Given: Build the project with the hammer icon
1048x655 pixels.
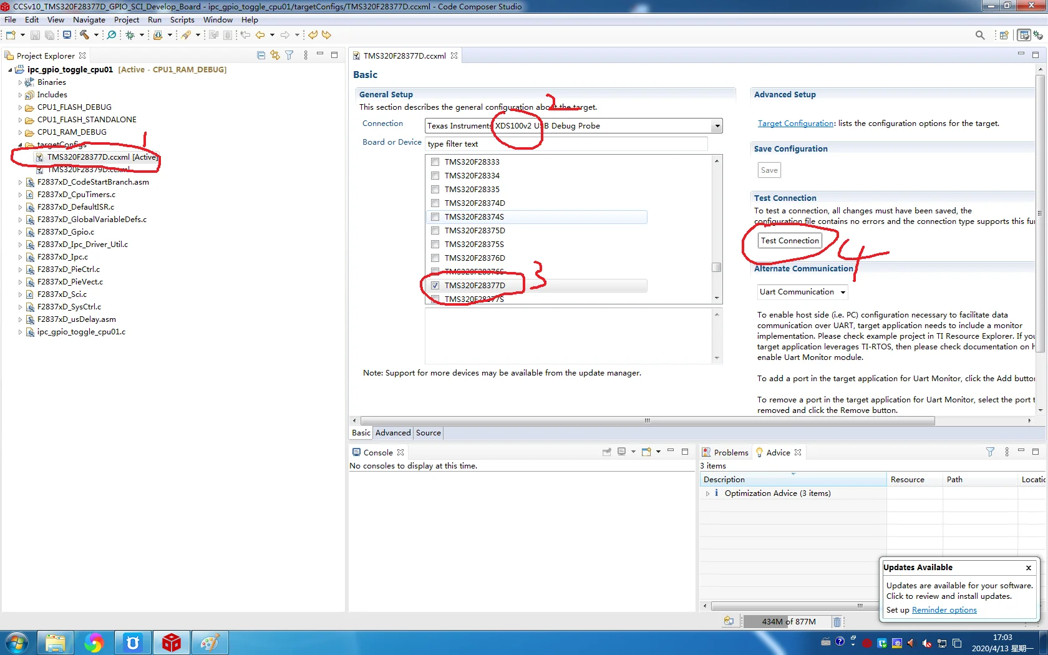Looking at the screenshot, I should (84, 35).
